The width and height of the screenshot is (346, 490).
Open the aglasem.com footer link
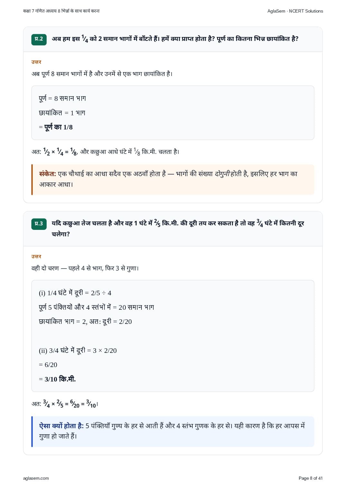point(36,478)
